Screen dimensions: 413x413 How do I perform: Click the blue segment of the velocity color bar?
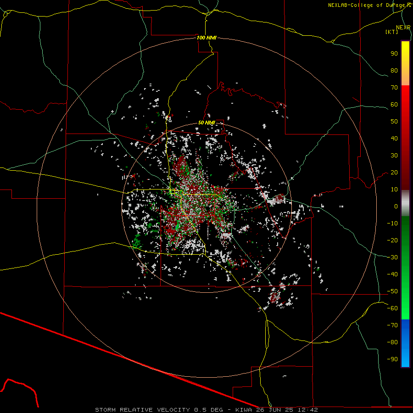(405, 343)
